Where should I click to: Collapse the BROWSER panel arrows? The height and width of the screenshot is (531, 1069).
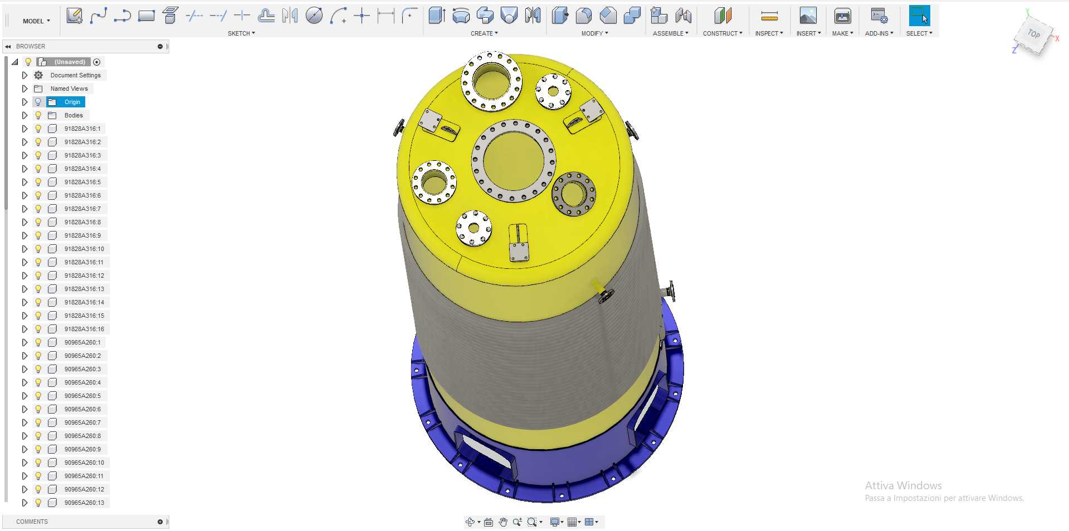click(8, 46)
